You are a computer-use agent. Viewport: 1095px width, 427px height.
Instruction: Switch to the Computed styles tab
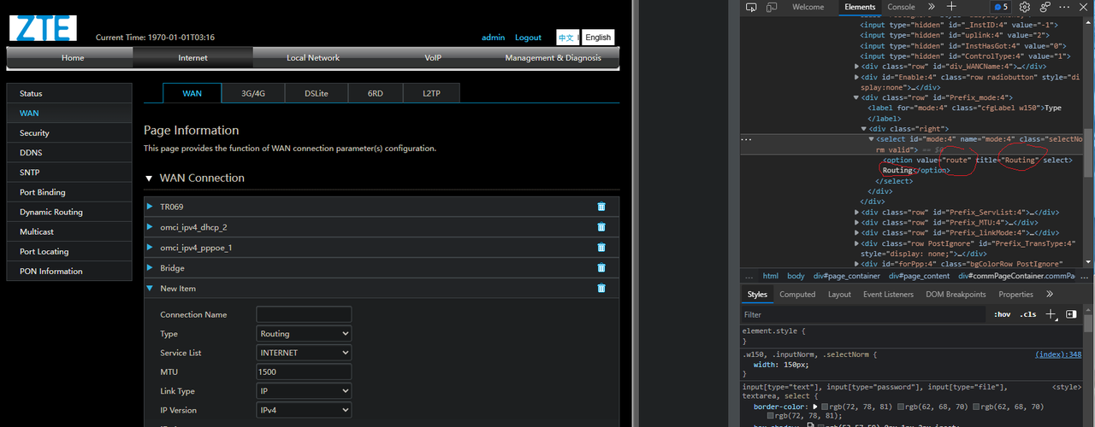(x=797, y=294)
